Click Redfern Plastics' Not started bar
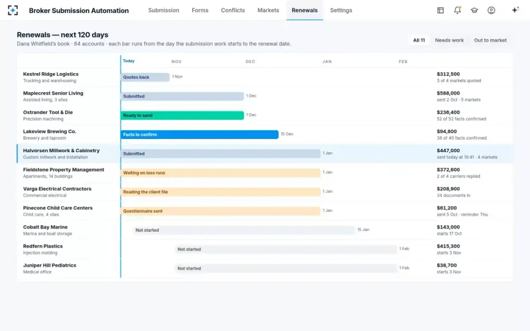 click(286, 249)
